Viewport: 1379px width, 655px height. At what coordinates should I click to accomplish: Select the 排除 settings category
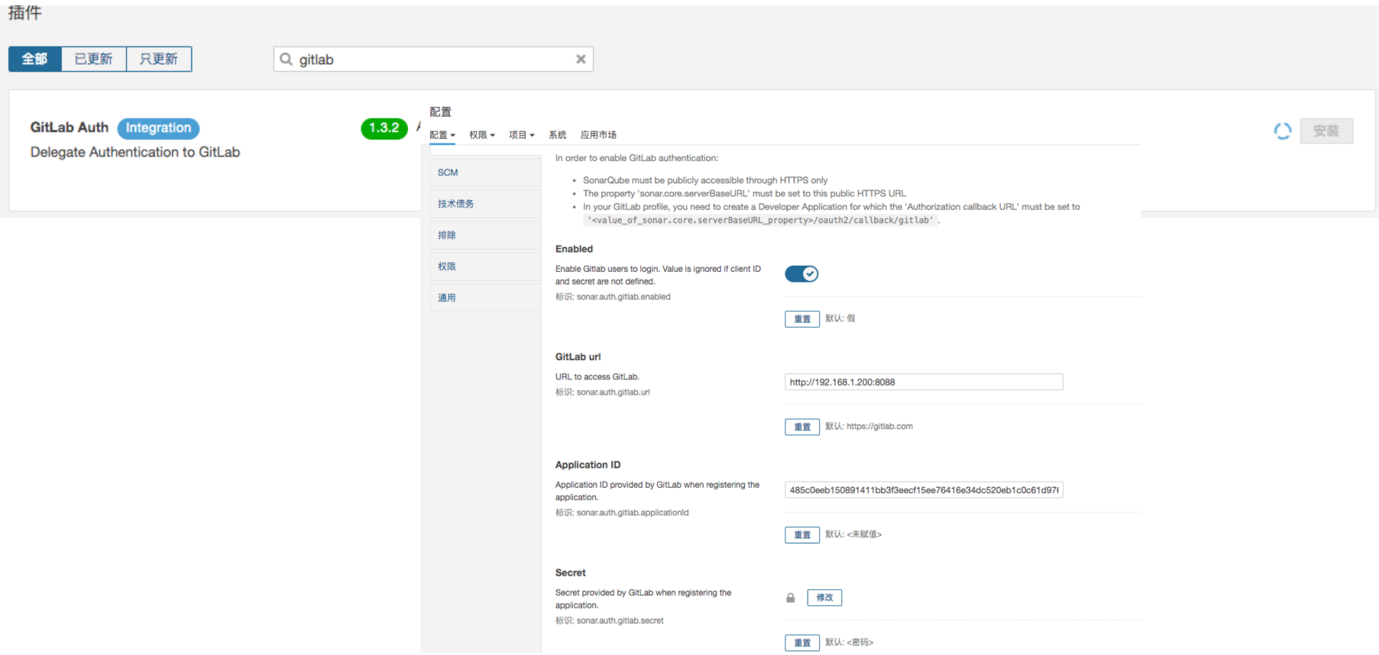[x=485, y=235]
